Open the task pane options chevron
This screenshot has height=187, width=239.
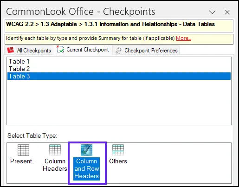(x=212, y=12)
